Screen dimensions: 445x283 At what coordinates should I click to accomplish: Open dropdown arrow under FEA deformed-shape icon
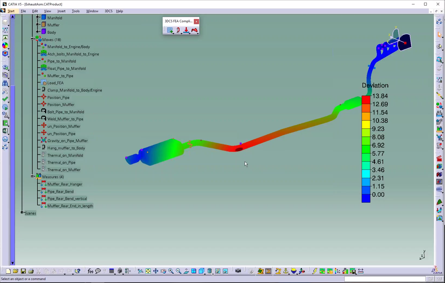198,33
